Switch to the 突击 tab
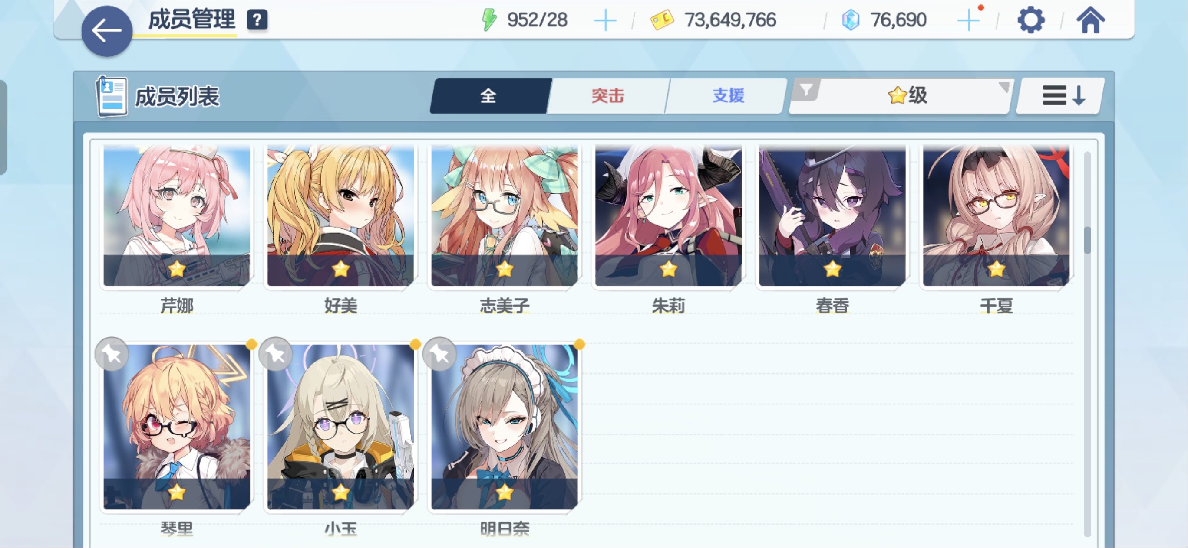 tap(608, 96)
